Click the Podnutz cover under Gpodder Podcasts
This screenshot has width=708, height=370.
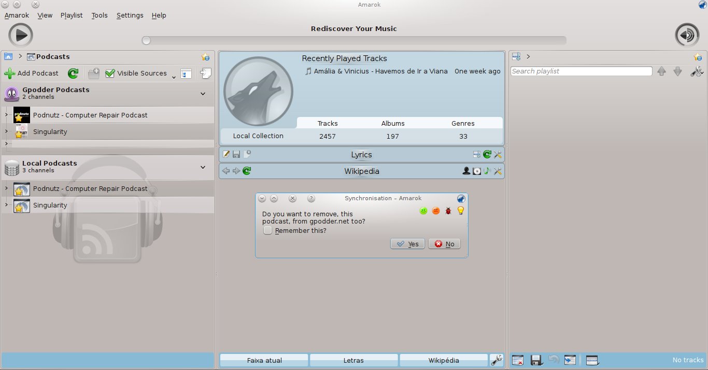pos(22,115)
